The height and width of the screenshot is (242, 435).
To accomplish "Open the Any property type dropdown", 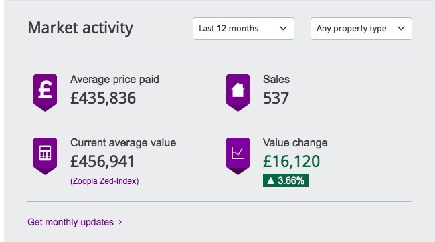I will tap(361, 29).
